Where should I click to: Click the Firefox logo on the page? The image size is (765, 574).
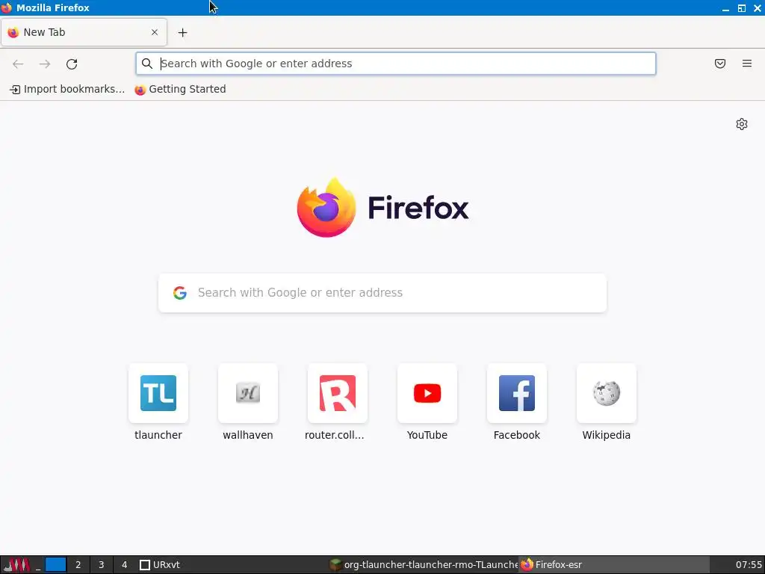[382, 208]
